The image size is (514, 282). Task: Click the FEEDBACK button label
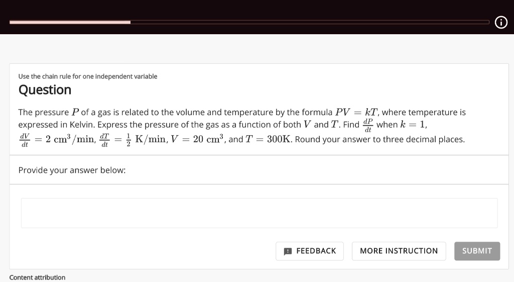click(316, 251)
